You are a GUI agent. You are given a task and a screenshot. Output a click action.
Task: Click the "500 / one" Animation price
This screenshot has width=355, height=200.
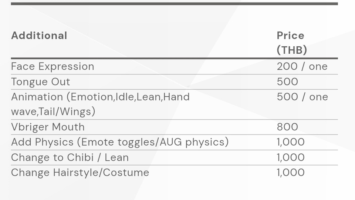pyautogui.click(x=302, y=97)
